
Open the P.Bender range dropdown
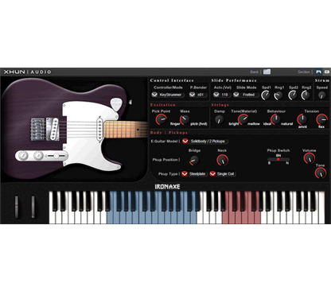coord(198,95)
